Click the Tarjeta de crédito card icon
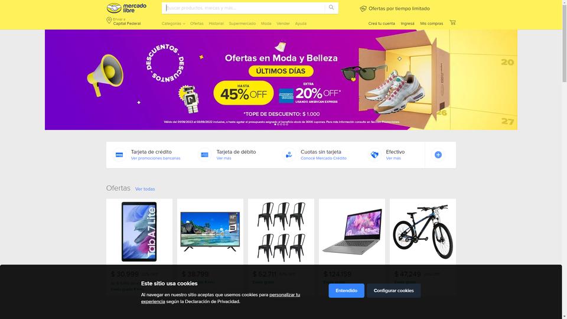The height and width of the screenshot is (319, 567). point(119,155)
